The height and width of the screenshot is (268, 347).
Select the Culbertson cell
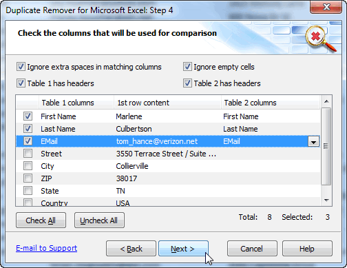[134, 129]
